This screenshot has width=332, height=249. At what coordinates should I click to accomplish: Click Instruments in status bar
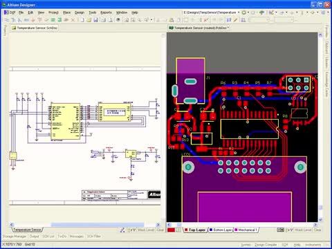[313, 245]
